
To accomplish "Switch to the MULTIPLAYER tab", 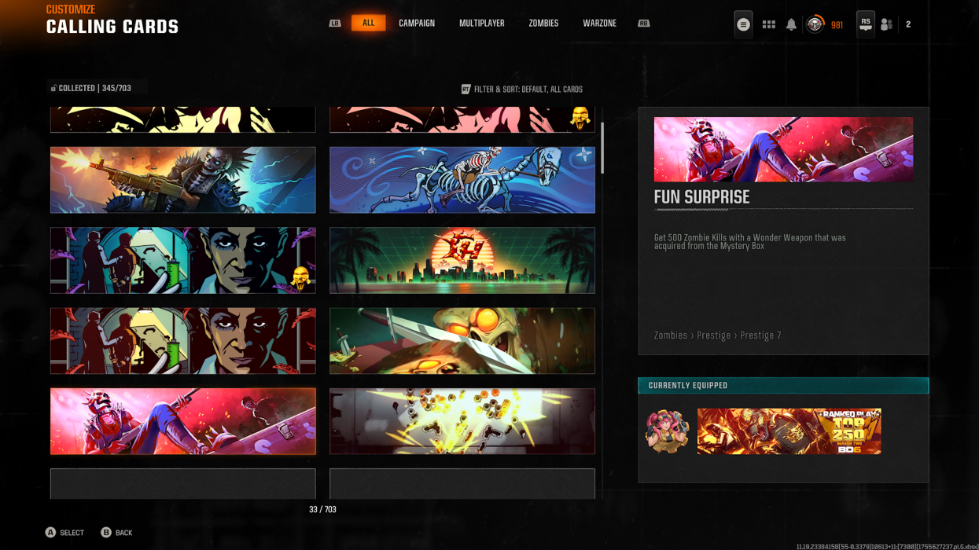I will click(482, 24).
